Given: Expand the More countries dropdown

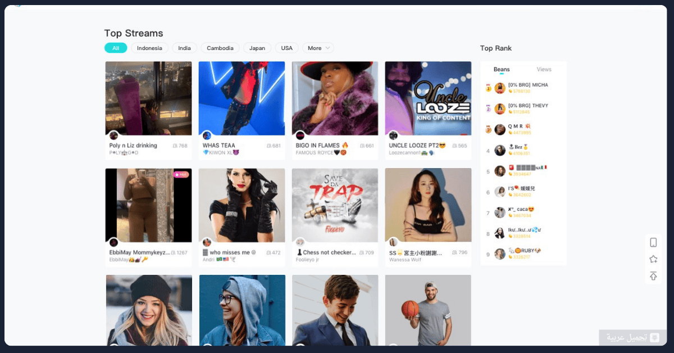Looking at the screenshot, I should coord(318,48).
